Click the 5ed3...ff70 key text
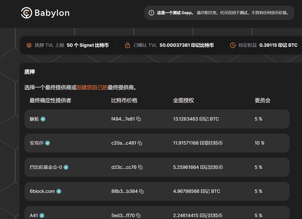 click(x=123, y=215)
